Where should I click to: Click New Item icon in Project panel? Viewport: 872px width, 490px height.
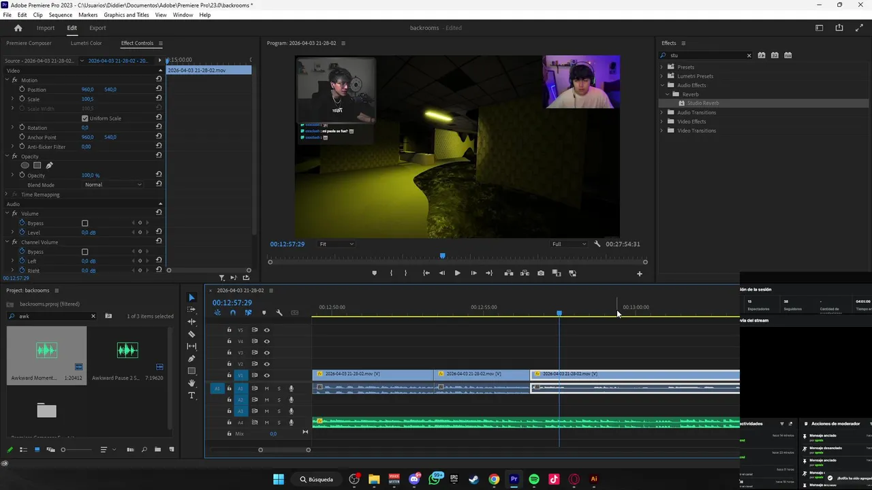click(172, 449)
